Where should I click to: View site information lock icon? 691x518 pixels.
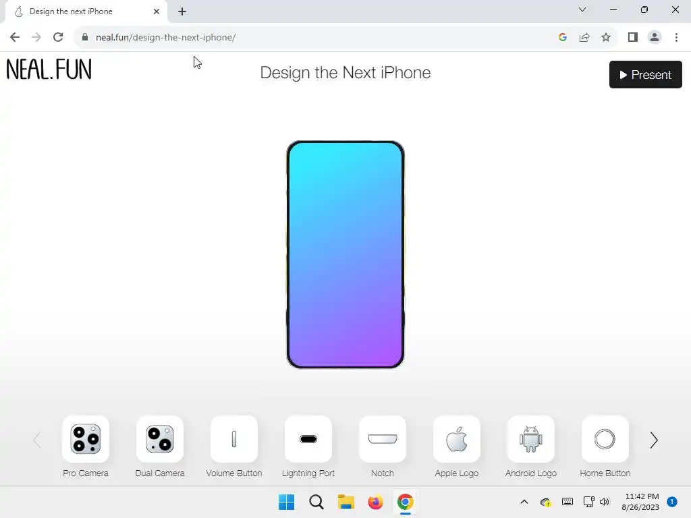85,37
